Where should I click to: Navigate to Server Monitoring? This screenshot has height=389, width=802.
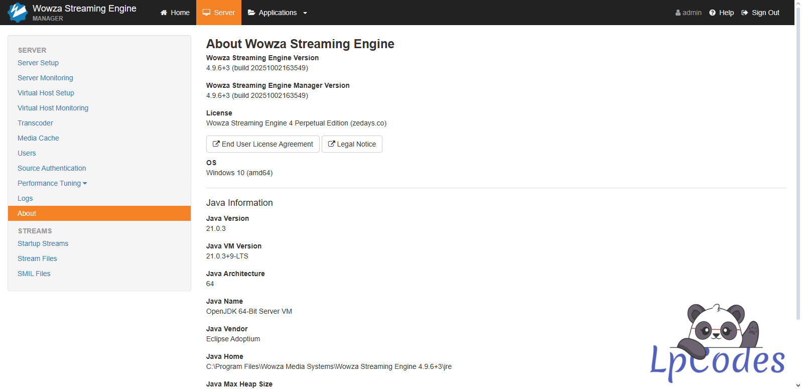45,78
